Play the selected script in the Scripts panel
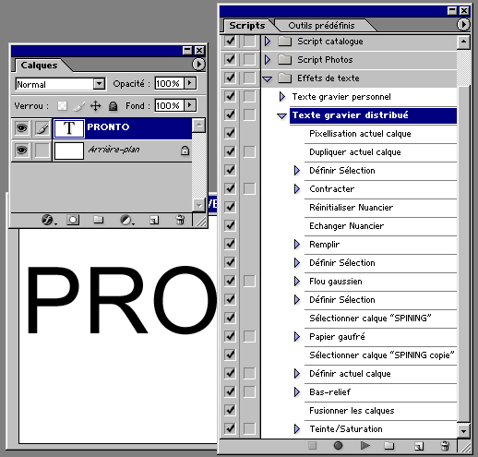Viewport: 478px width, 457px height. pyautogui.click(x=364, y=446)
